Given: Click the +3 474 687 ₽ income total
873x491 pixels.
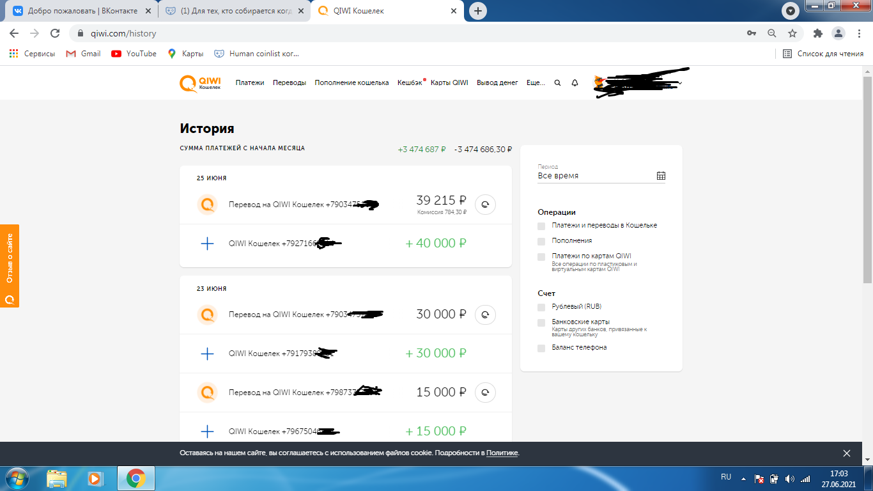Looking at the screenshot, I should tap(422, 150).
